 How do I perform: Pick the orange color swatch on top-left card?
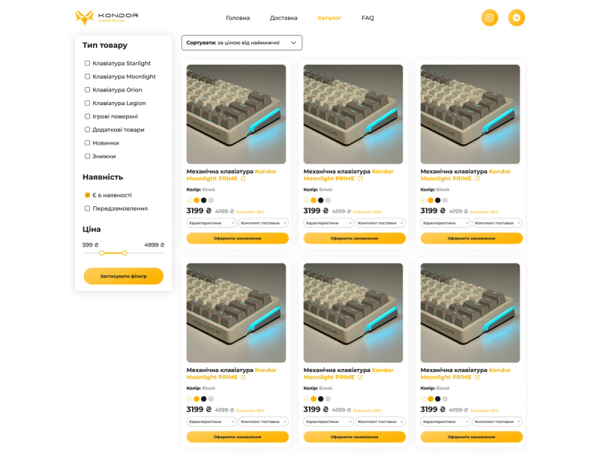coord(196,200)
